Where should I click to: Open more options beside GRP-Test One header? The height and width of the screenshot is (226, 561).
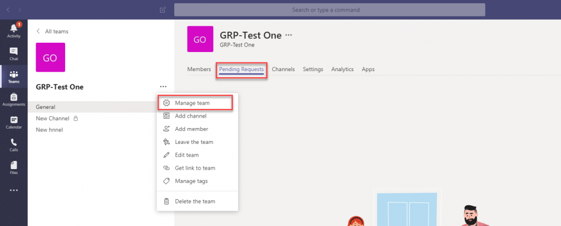pos(289,35)
